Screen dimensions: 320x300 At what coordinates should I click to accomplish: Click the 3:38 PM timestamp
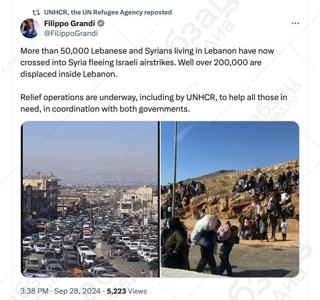[x=34, y=291]
